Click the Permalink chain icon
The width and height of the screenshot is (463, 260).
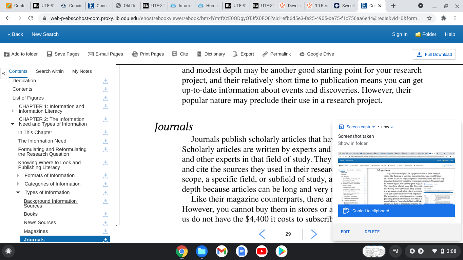[x=265, y=54]
